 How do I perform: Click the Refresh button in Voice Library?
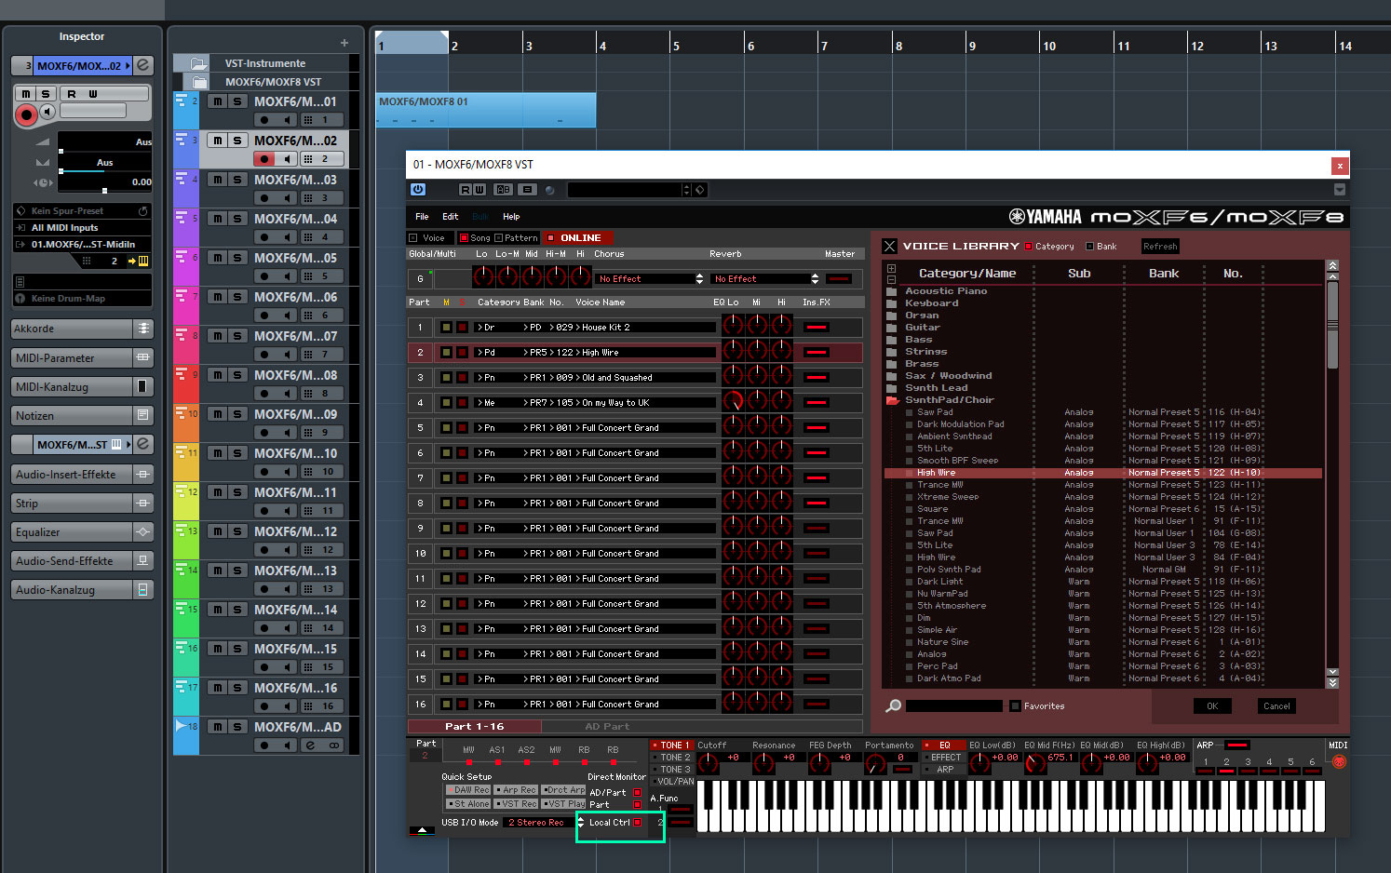pyautogui.click(x=1160, y=247)
